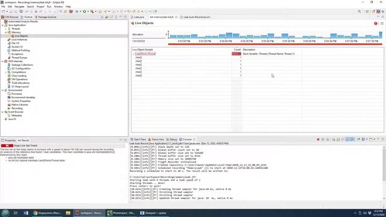Open File Explorer from the taskbar
The height and width of the screenshot is (217, 386).
68,213
